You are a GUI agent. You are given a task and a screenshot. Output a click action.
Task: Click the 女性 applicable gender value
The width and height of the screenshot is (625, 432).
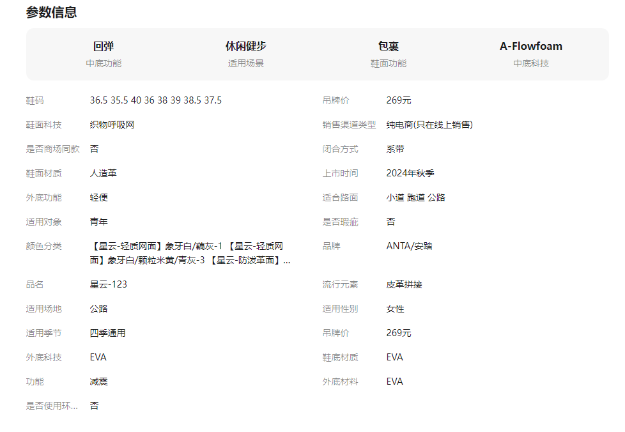point(395,309)
